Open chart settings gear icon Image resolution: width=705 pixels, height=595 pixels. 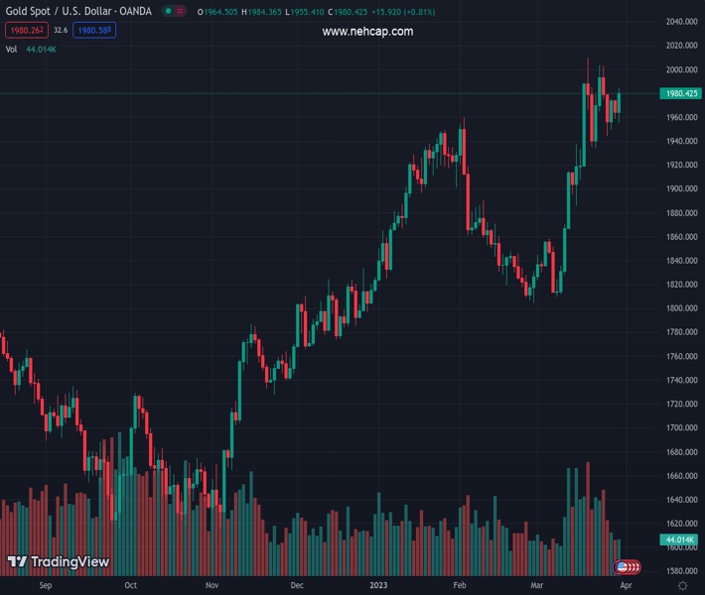click(682, 586)
